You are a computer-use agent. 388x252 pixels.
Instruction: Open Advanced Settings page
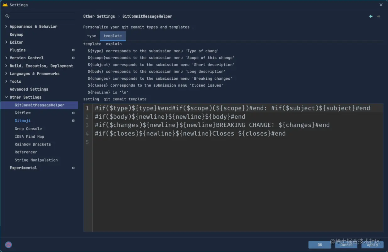click(29, 89)
